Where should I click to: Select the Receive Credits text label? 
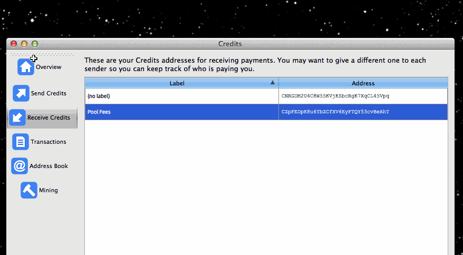pyautogui.click(x=49, y=117)
